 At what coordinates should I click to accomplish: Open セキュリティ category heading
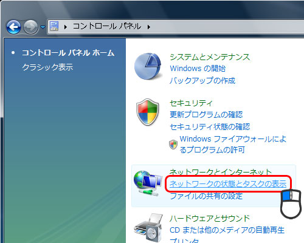coord(191,103)
